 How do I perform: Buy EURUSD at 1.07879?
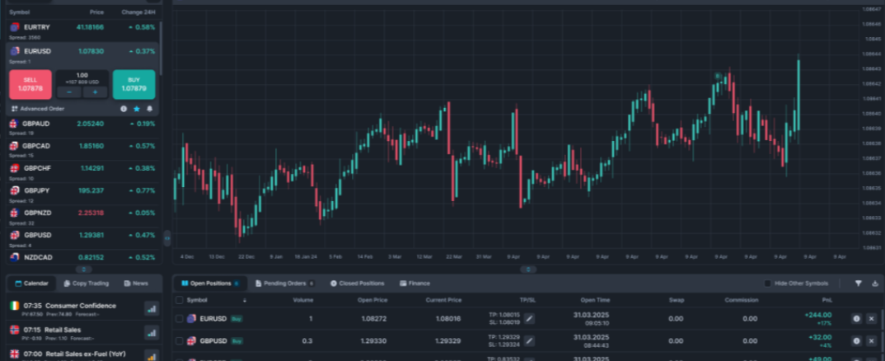pyautogui.click(x=133, y=84)
